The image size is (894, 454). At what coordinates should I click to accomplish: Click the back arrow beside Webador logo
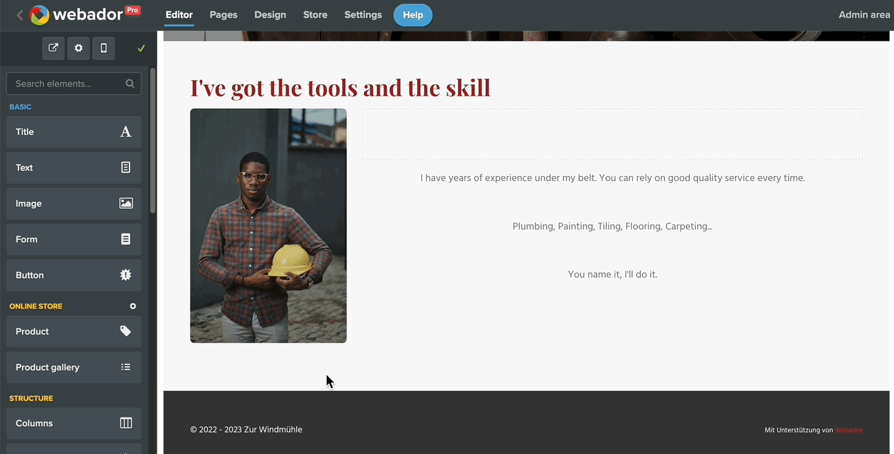(x=19, y=15)
